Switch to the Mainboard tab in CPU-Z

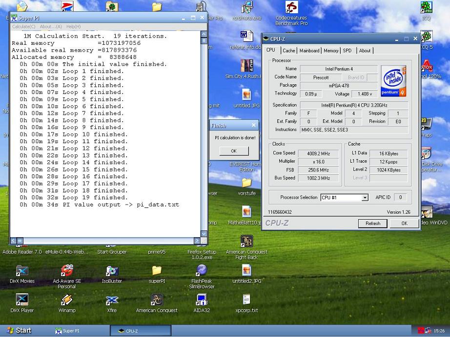pos(309,51)
